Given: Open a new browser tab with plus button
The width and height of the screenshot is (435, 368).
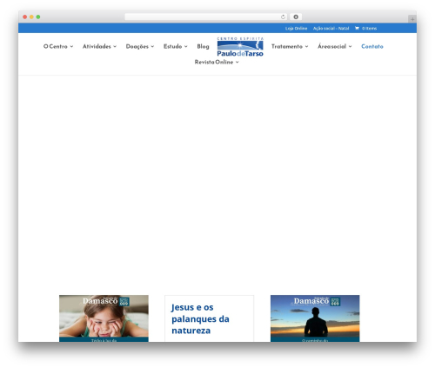Looking at the screenshot, I should [x=412, y=19].
